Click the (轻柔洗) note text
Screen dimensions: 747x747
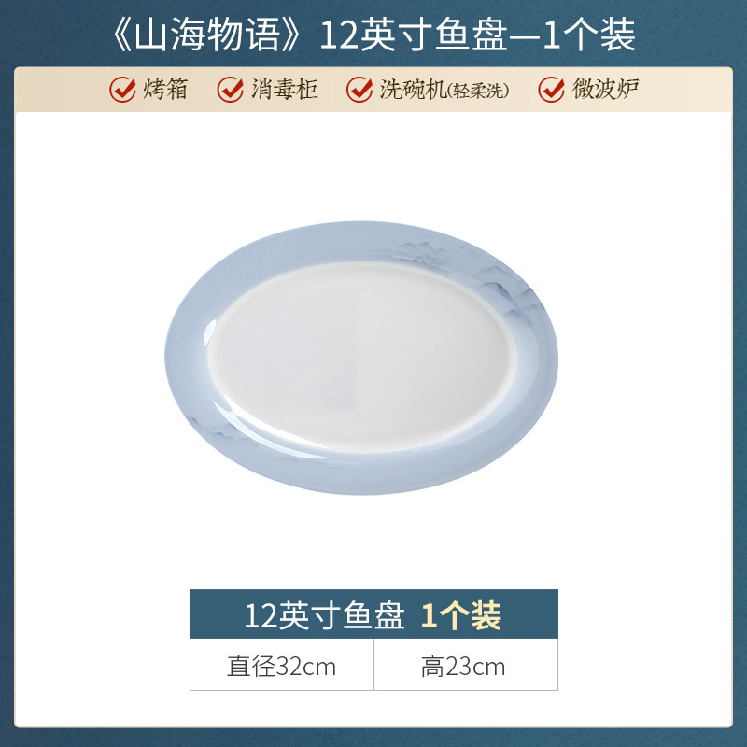pyautogui.click(x=478, y=91)
